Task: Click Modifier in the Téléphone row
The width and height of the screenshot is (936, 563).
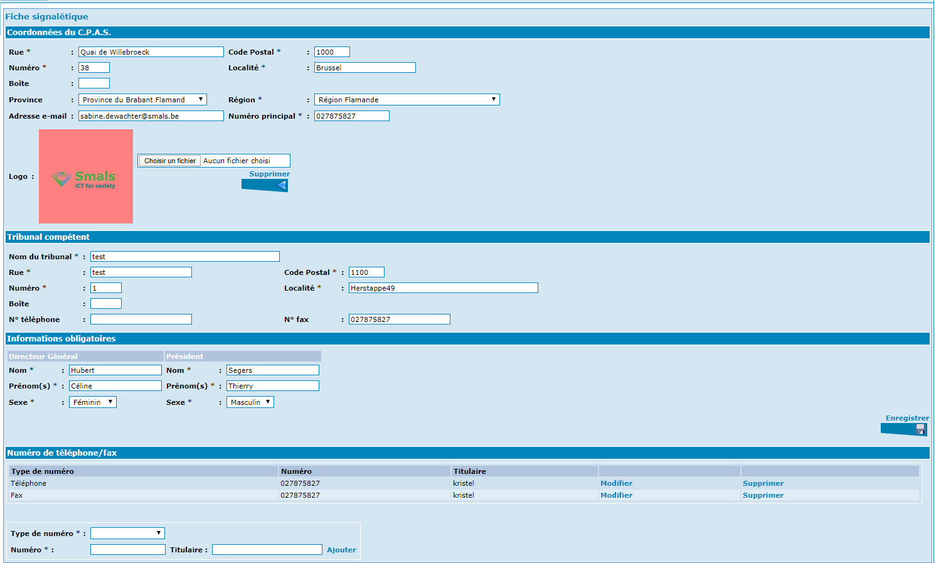Action: pyautogui.click(x=616, y=483)
